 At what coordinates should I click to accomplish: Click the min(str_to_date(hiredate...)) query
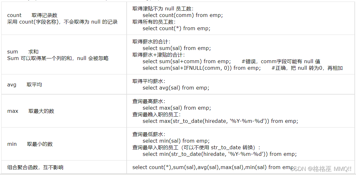coord(220,154)
